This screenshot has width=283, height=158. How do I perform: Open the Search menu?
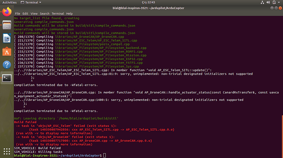point(45,13)
